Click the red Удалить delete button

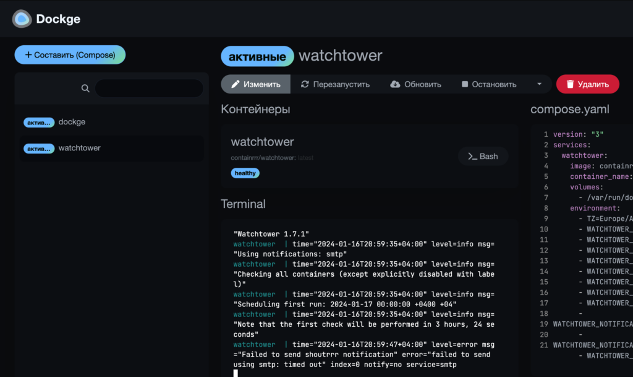[587, 84]
